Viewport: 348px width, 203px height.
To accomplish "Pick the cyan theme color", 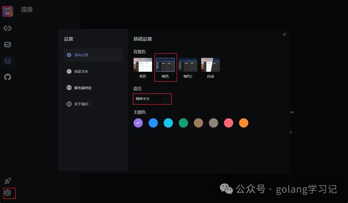I will [168, 123].
